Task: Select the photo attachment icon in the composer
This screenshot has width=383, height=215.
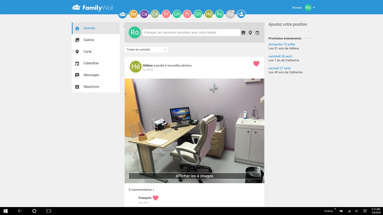Action: pos(243,32)
